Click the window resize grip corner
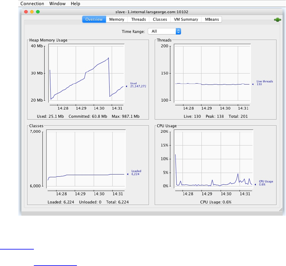286x266 pixels. (x=281, y=210)
